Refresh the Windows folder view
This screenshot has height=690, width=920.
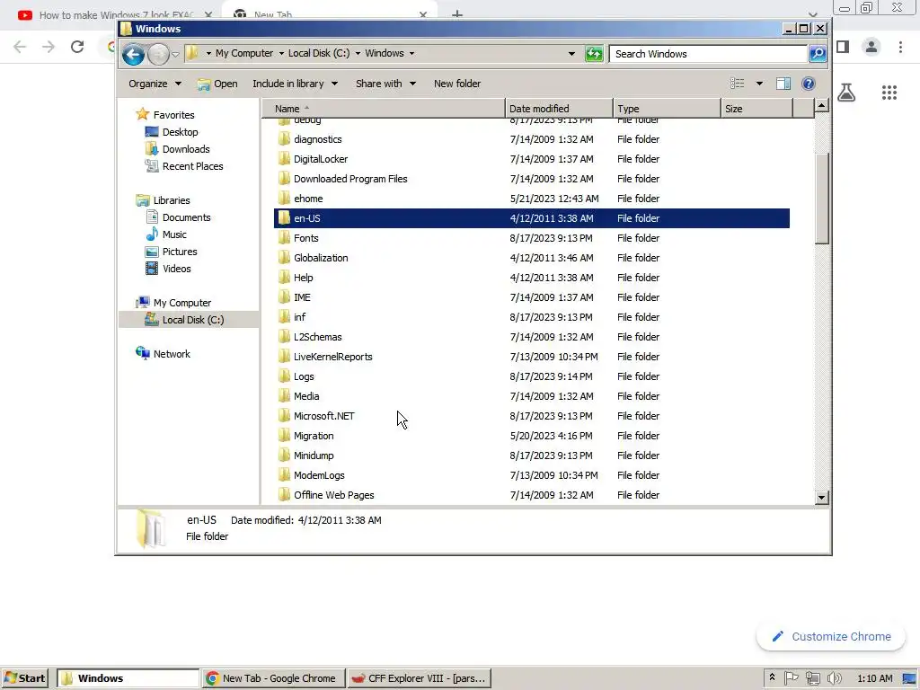[x=594, y=54]
